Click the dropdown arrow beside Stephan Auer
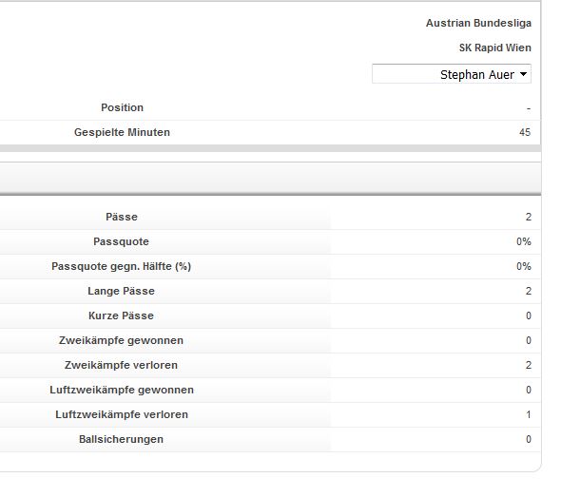Viewport: 561px width, 497px height. tap(523, 74)
